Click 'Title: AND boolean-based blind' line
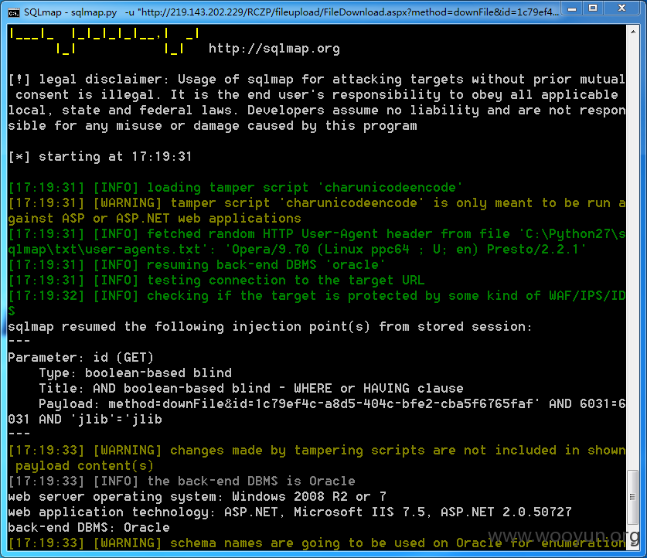The image size is (647, 558). pyautogui.click(x=251, y=389)
